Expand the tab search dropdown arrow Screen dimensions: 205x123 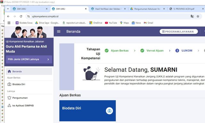click(8, 9)
